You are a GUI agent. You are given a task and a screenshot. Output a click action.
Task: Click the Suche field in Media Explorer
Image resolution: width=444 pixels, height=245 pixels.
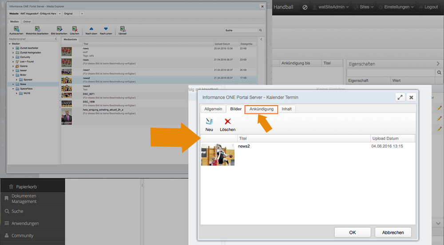(241, 30)
